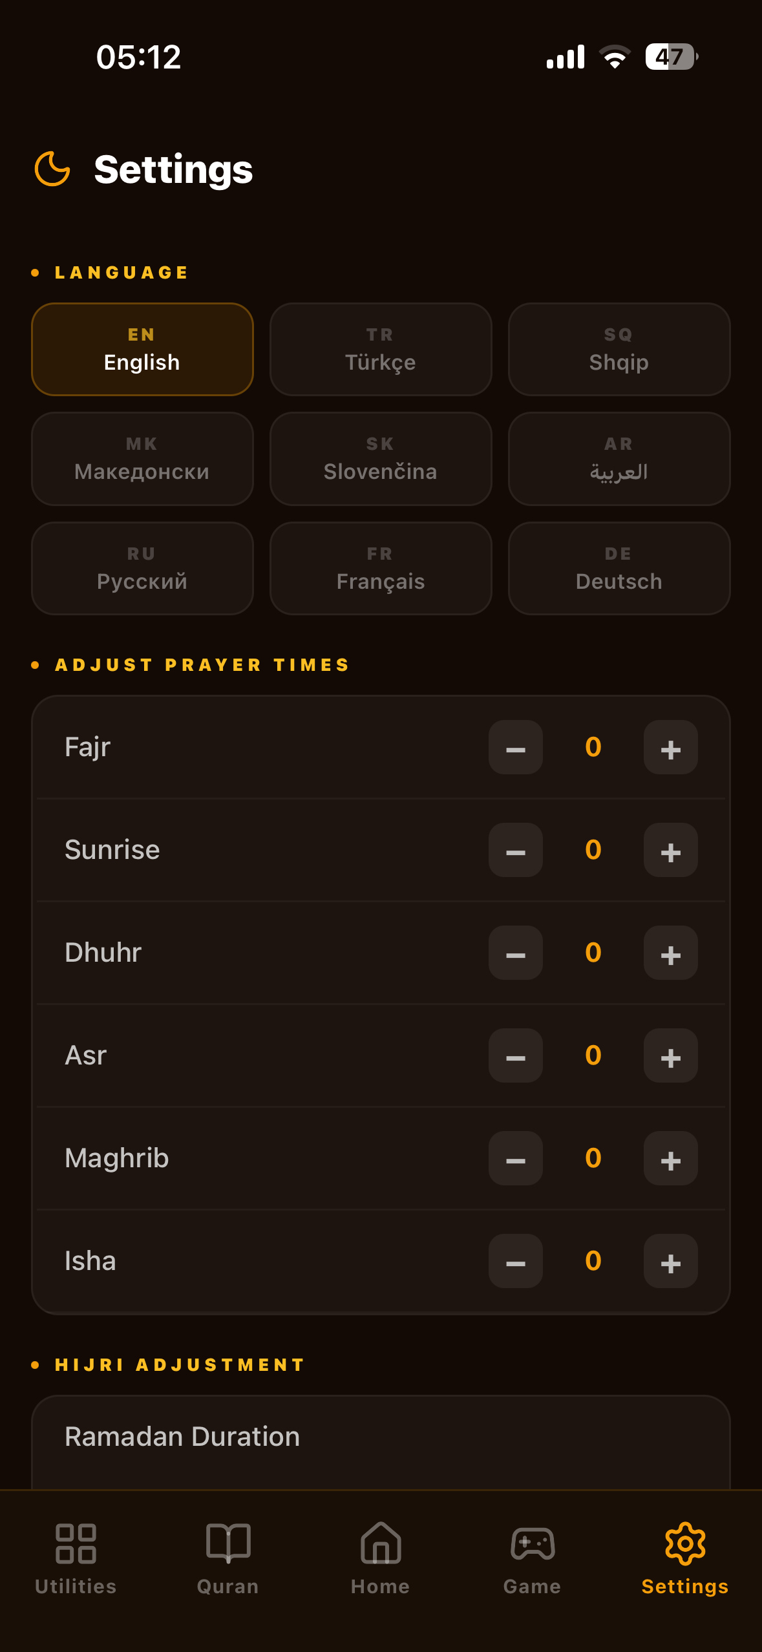Go to the Home house icon

point(381,1543)
